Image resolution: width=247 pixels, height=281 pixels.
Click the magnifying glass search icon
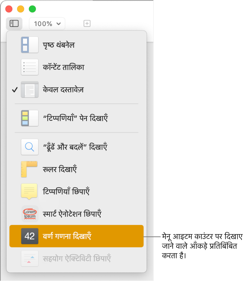[x=30, y=147]
